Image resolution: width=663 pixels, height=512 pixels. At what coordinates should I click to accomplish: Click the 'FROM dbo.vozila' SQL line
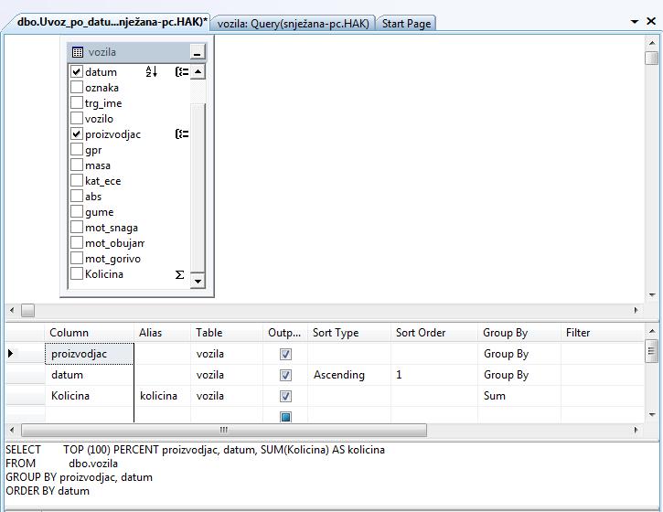[x=62, y=464]
